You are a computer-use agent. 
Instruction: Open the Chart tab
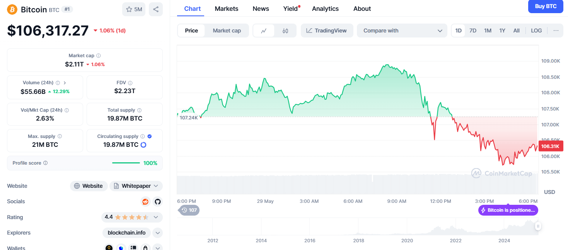coord(193,9)
